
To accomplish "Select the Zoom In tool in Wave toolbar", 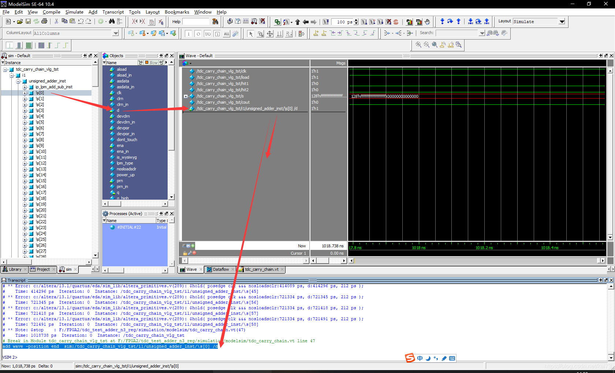I will tap(418, 45).
